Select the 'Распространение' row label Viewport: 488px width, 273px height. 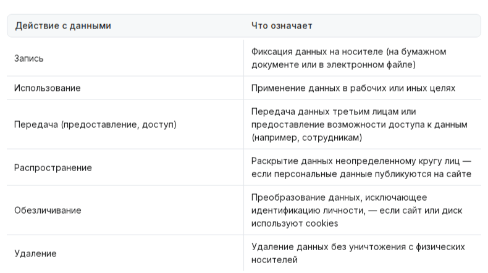click(53, 167)
